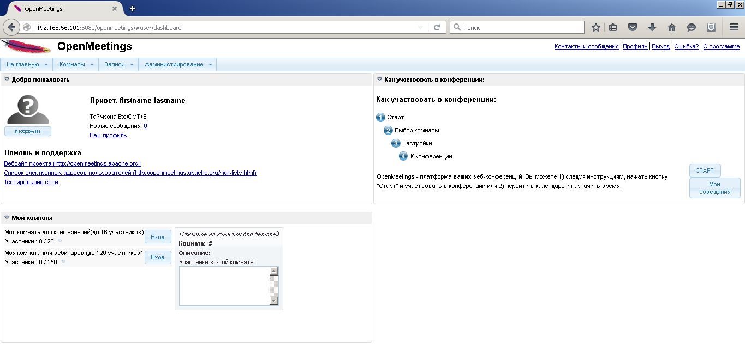
Task: Open the О программе link
Action: pyautogui.click(x=722, y=47)
